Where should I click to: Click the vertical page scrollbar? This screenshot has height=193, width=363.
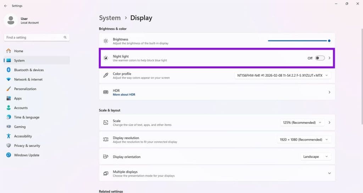point(362,77)
